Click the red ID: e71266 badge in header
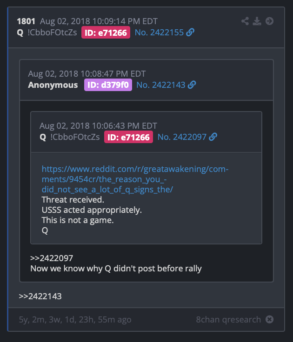 (106, 33)
